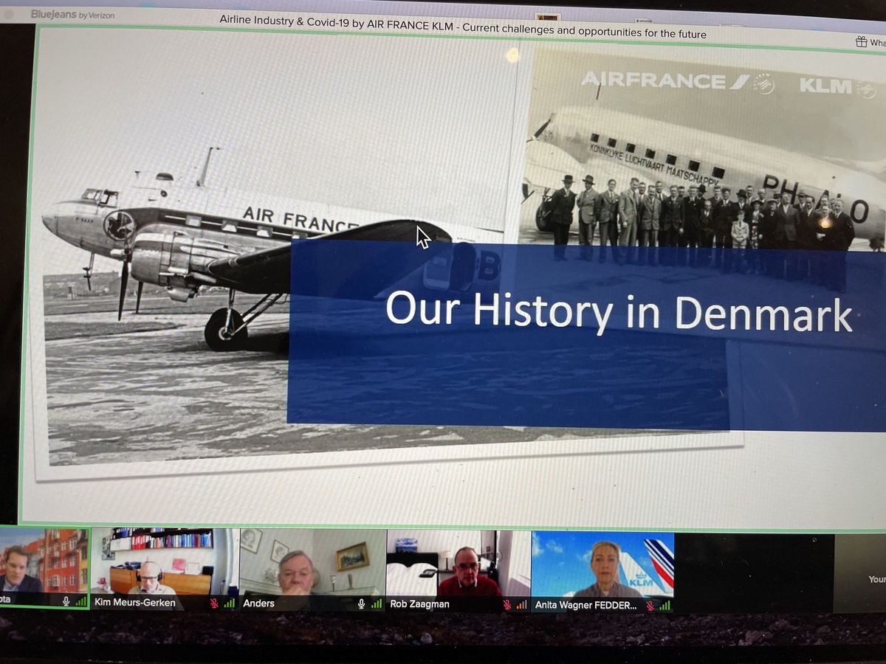This screenshot has width=886, height=664.
Task: Click Anders' microphone icon
Action: 361,604
